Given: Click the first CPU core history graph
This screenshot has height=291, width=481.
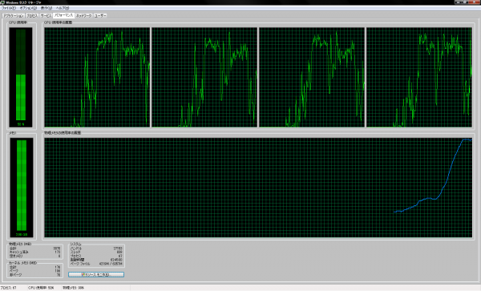Looking at the screenshot, I should [97, 77].
